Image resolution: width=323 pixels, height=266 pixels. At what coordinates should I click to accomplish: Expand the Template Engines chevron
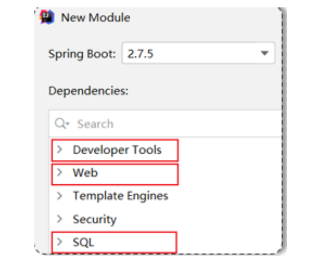(x=59, y=196)
